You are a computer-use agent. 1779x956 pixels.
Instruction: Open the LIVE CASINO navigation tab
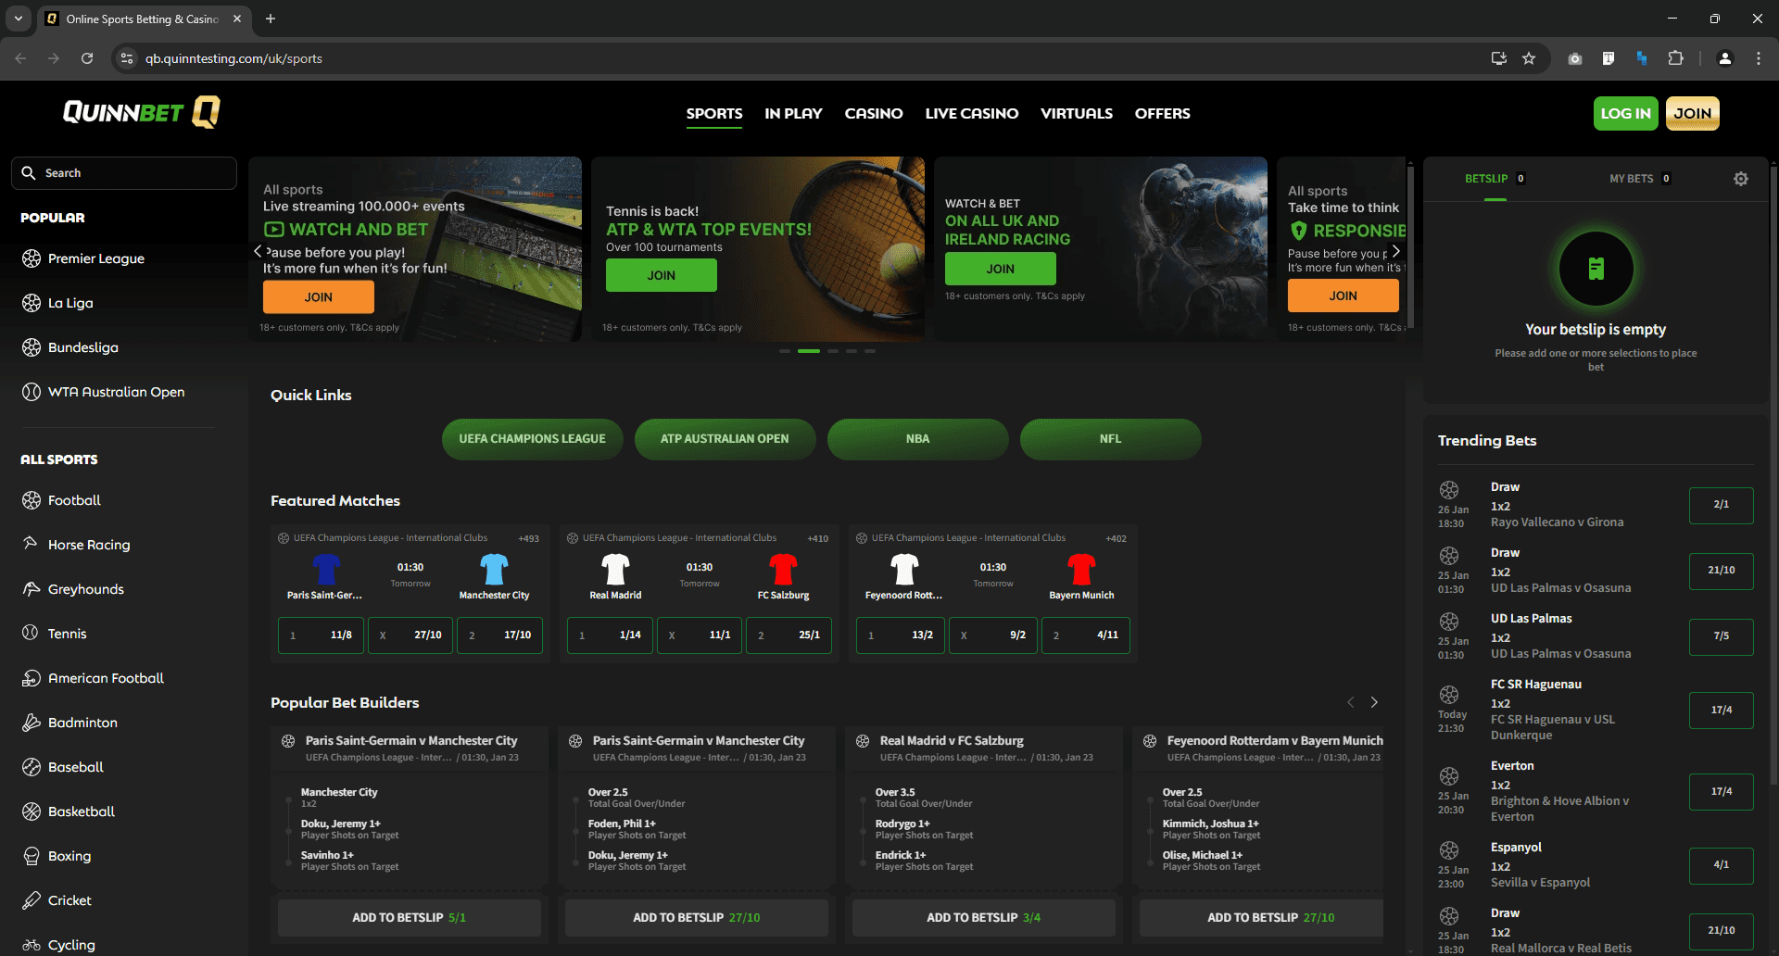click(972, 114)
